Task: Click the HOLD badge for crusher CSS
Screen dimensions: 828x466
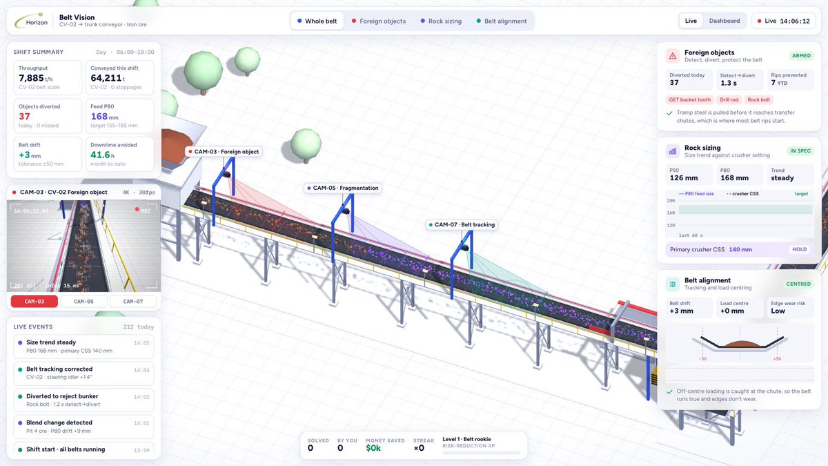Action: click(800, 249)
